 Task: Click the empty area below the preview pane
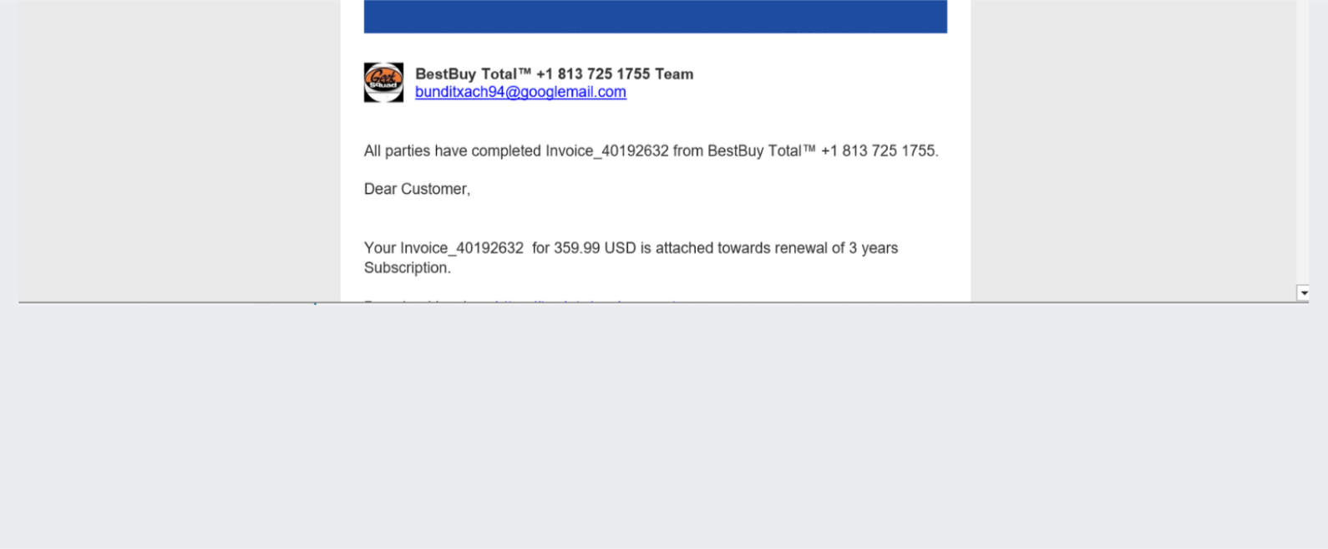click(x=664, y=426)
